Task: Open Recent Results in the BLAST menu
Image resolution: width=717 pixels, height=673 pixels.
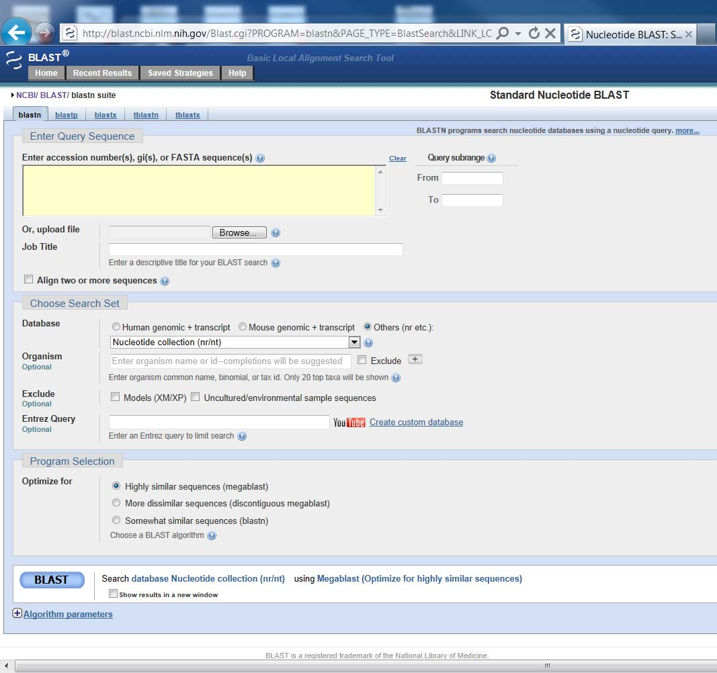Action: click(102, 73)
